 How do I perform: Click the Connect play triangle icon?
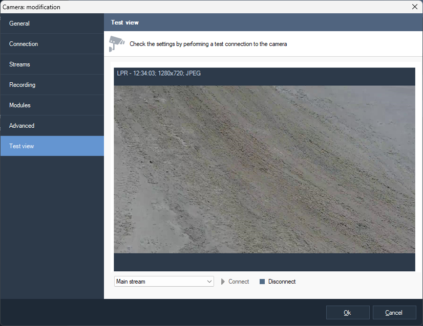pyautogui.click(x=223, y=282)
